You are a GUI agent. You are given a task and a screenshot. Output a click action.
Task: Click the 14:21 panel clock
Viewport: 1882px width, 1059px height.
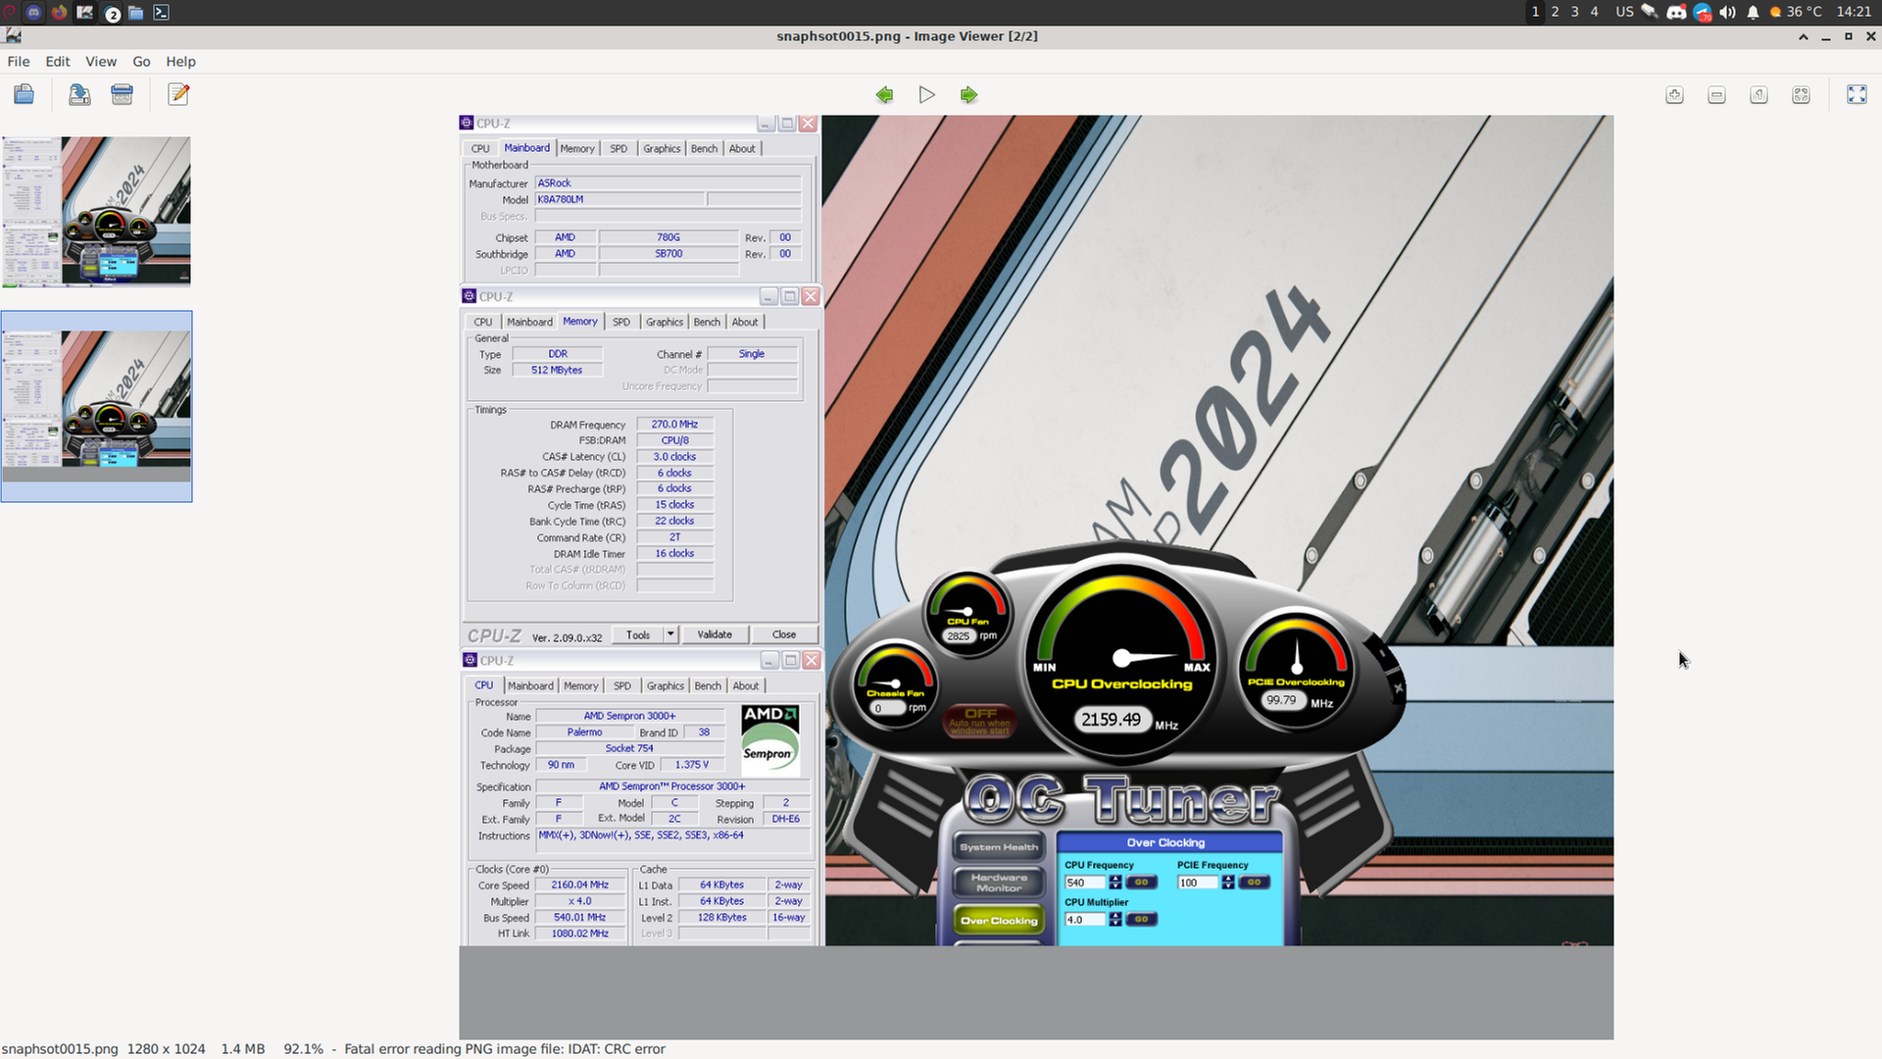coord(1854,12)
